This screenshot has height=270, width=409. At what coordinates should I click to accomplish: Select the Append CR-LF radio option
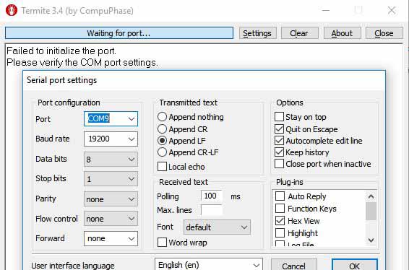click(162, 152)
